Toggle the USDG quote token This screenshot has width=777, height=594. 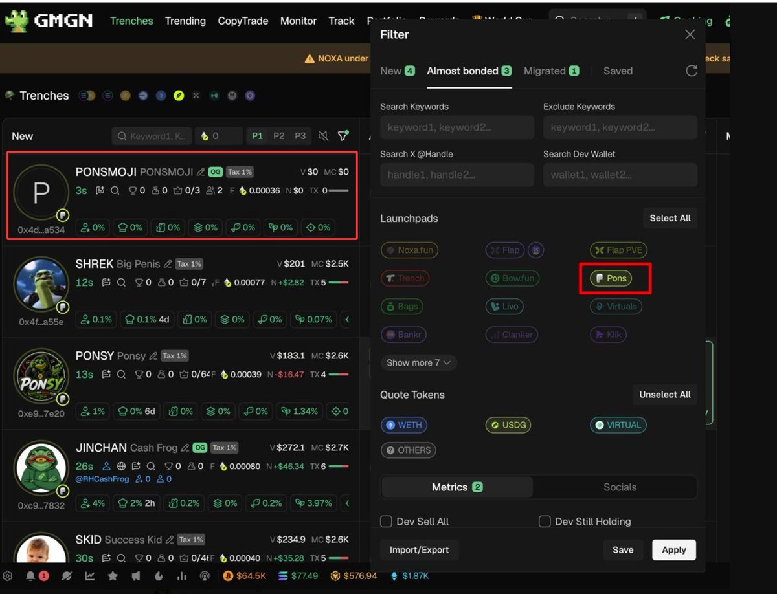508,425
